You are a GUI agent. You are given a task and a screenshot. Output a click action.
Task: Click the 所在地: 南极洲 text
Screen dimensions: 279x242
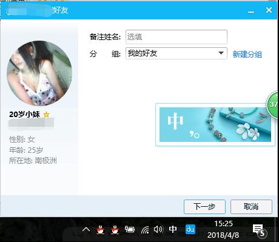tap(33, 161)
